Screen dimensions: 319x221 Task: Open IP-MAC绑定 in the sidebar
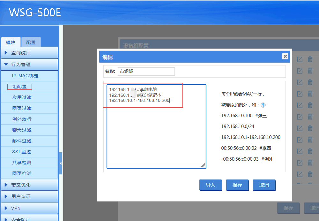25,76
